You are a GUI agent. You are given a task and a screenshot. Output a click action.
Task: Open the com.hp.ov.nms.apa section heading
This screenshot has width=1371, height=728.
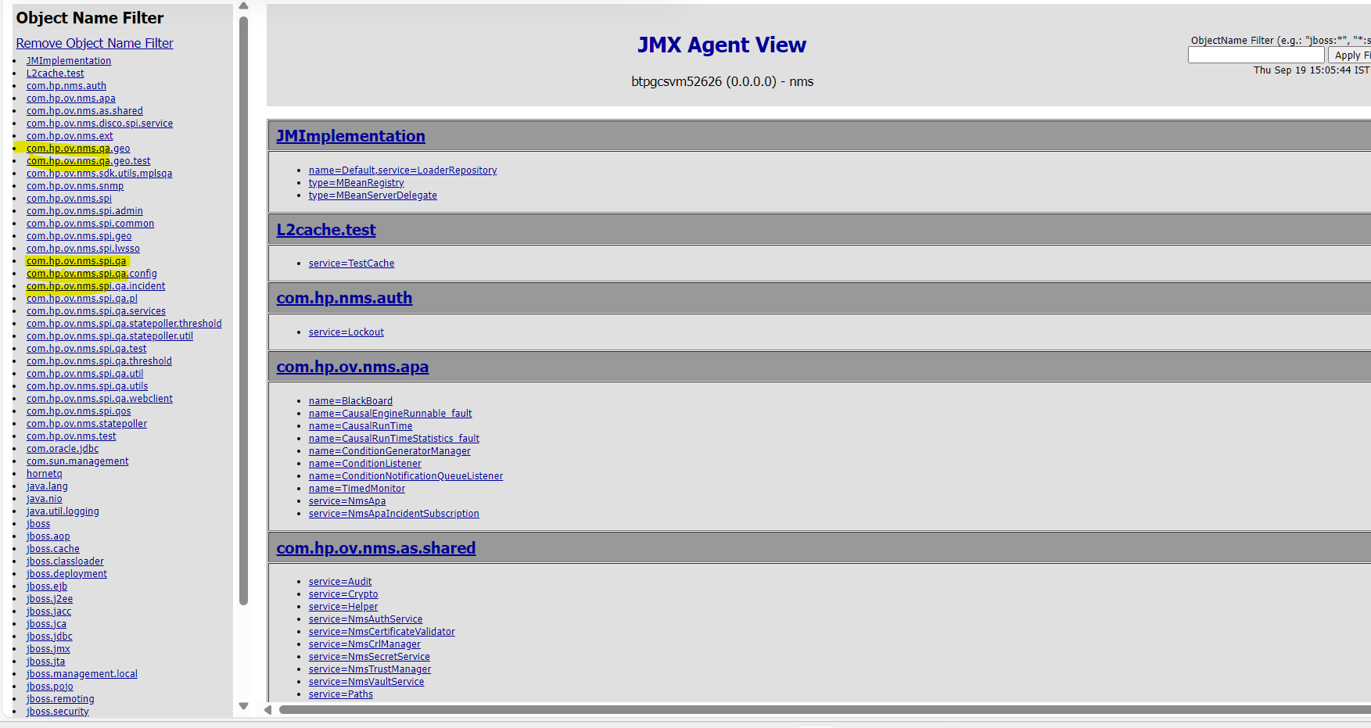click(x=352, y=367)
